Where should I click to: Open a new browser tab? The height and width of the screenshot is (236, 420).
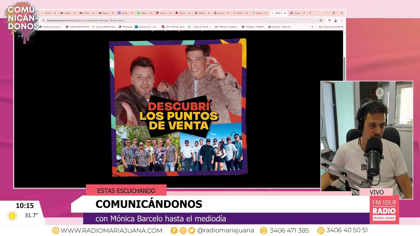click(x=310, y=13)
